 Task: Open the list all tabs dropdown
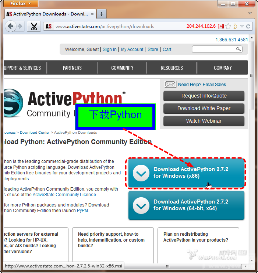(250, 14)
